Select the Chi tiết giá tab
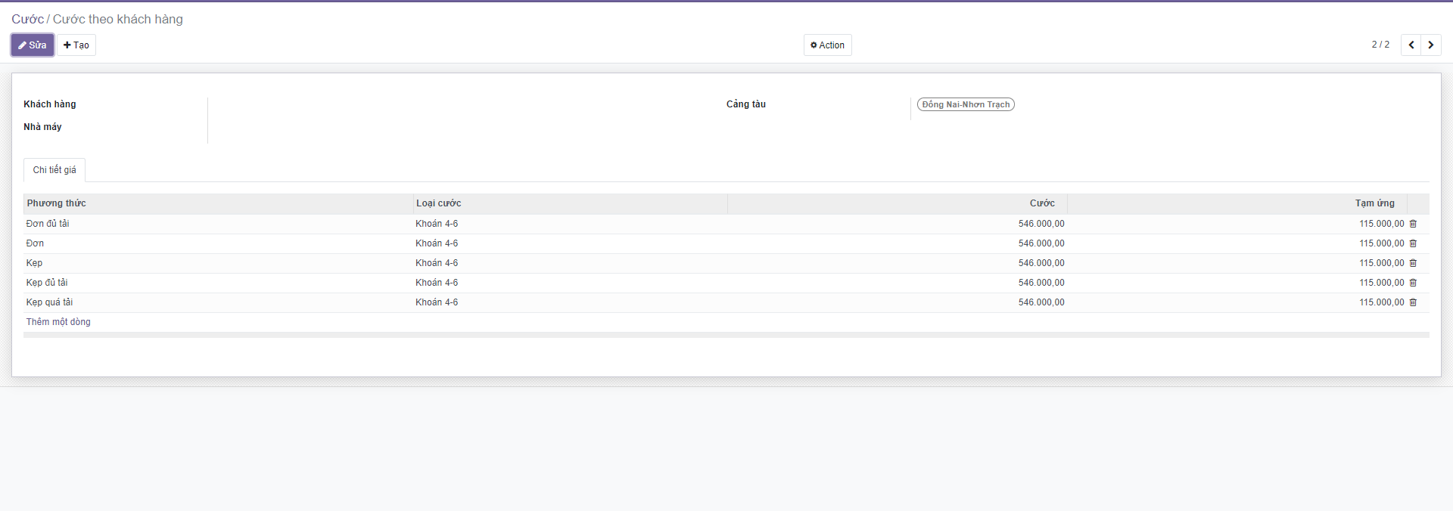The height and width of the screenshot is (511, 1453). click(x=54, y=170)
